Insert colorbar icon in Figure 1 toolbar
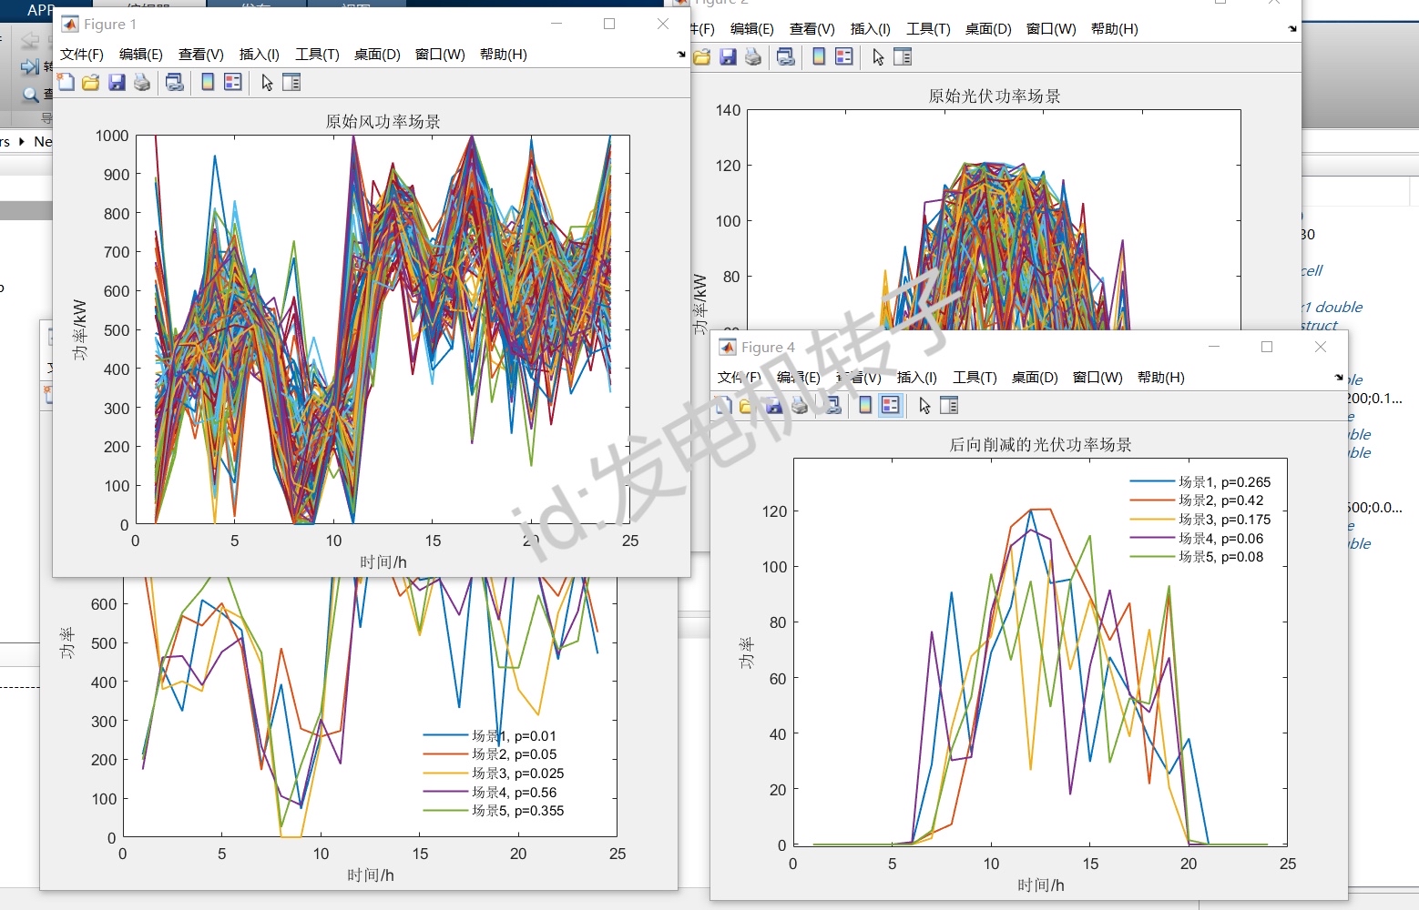 (x=208, y=83)
